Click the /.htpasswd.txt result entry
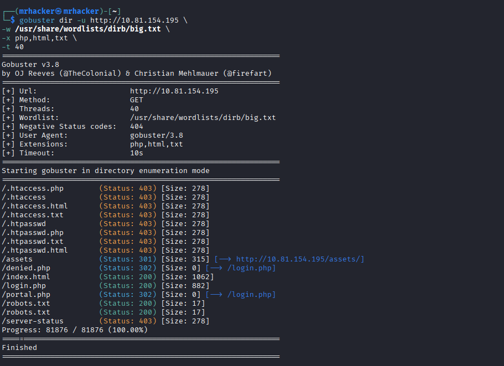Viewport: 504px width, 366px height. (x=33, y=242)
